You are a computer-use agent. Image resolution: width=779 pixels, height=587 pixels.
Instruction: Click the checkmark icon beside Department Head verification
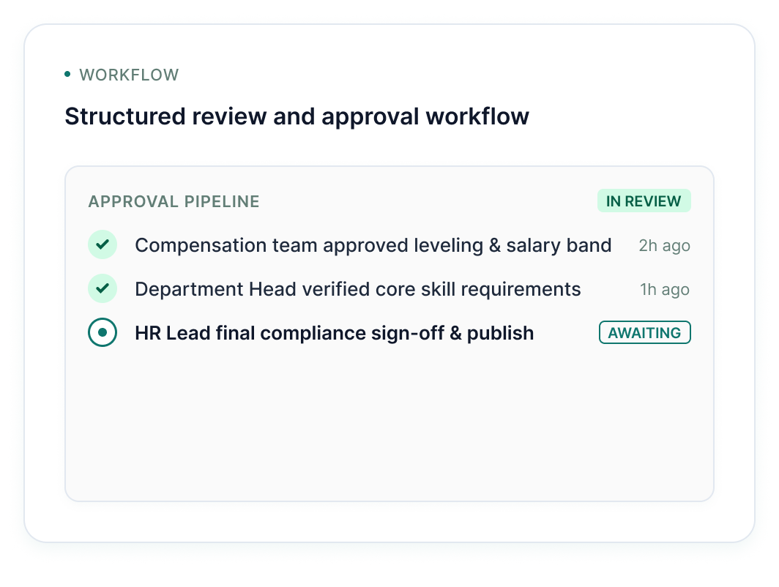(x=102, y=288)
